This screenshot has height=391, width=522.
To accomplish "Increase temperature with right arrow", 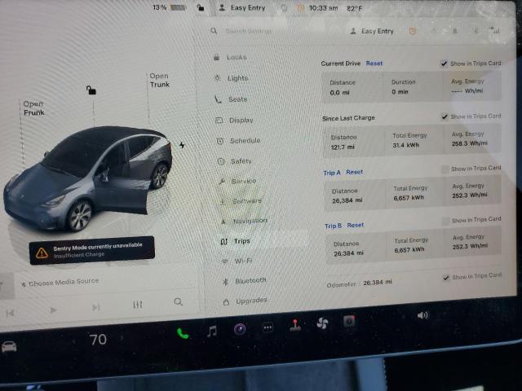I will coord(122,338).
